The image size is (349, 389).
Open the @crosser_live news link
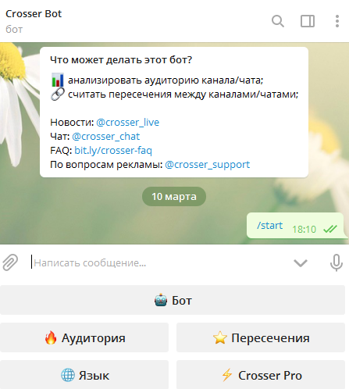(x=127, y=123)
